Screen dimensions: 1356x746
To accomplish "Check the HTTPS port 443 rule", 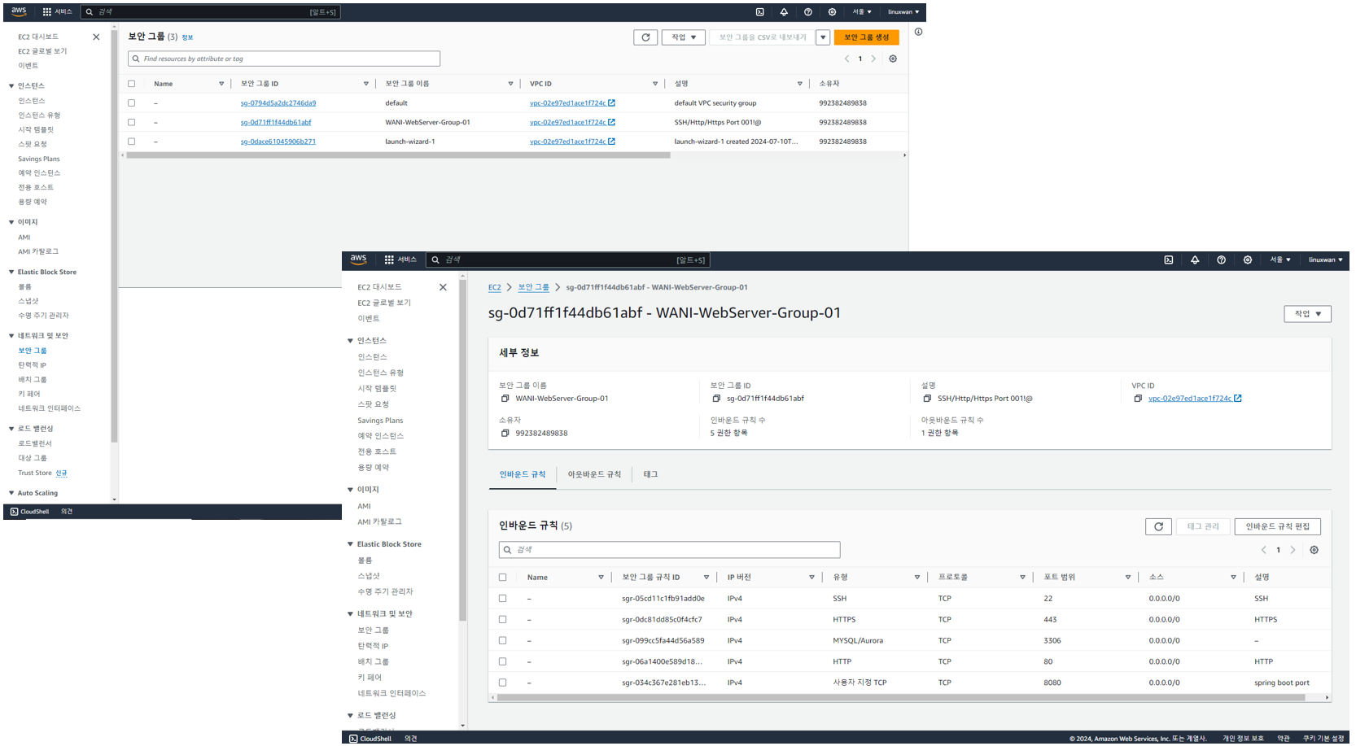I will [502, 619].
